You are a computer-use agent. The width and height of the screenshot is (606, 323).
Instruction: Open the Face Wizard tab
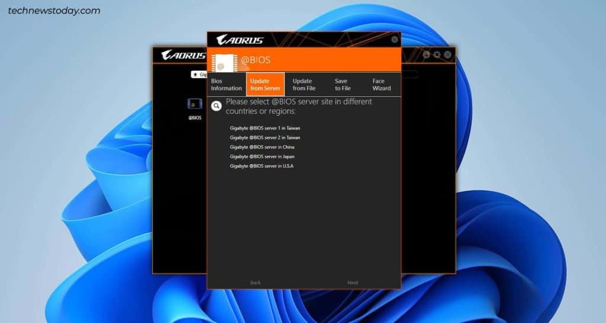click(x=381, y=84)
